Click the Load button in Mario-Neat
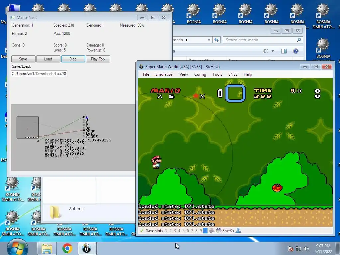340x255 pixels. click(48, 59)
